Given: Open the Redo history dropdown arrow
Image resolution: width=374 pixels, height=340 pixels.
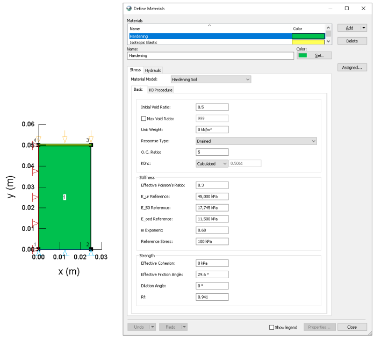Looking at the screenshot, I should click(184, 327).
